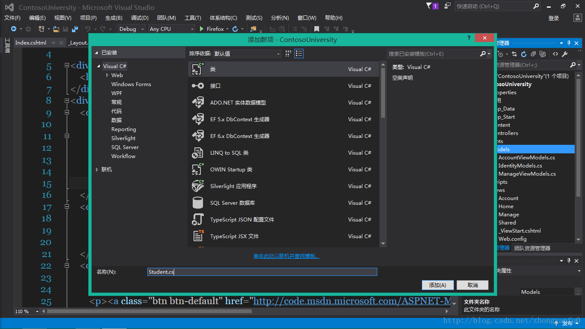Switch to the Index.cshtml editor tab
This screenshot has width=585, height=329.
31,42
